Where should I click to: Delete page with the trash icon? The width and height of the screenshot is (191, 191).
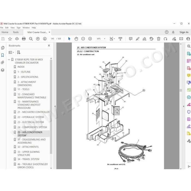[159, 39]
